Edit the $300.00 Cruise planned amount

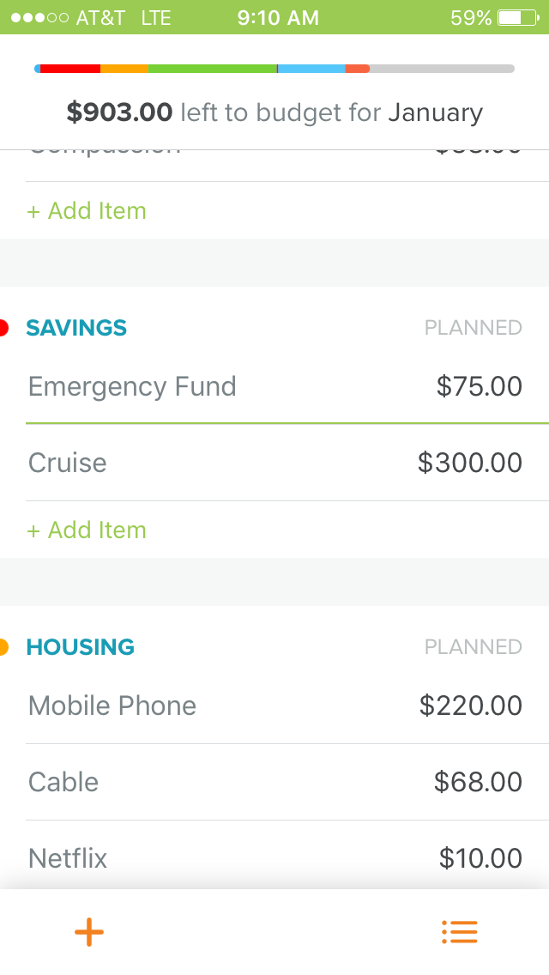[x=469, y=463]
